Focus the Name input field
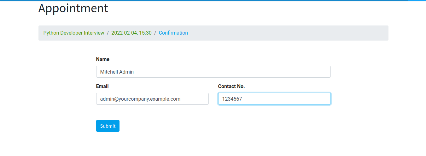Screen dimensions: 426x156 [213, 72]
